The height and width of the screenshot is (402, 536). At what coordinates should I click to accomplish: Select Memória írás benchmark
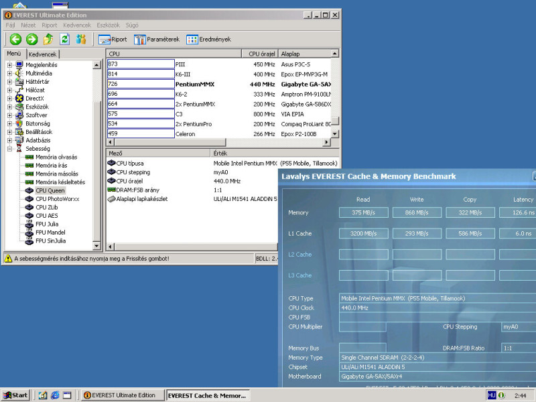(x=52, y=165)
